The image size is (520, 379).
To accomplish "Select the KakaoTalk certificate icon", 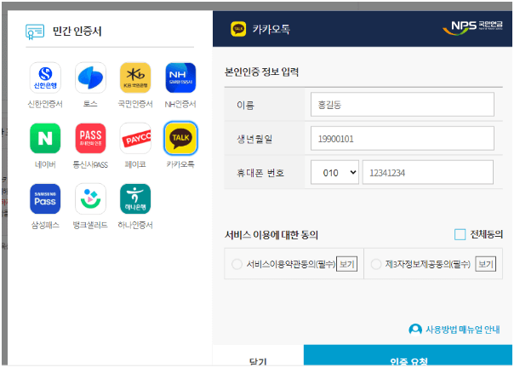I will 180,138.
